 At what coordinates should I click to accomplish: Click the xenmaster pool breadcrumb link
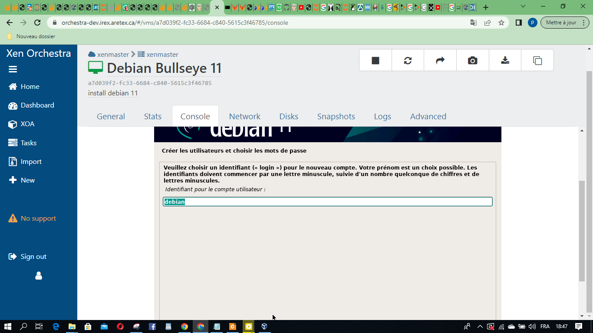pos(113,55)
